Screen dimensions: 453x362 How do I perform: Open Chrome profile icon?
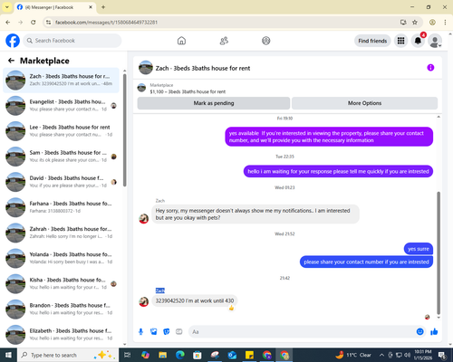[x=432, y=23]
